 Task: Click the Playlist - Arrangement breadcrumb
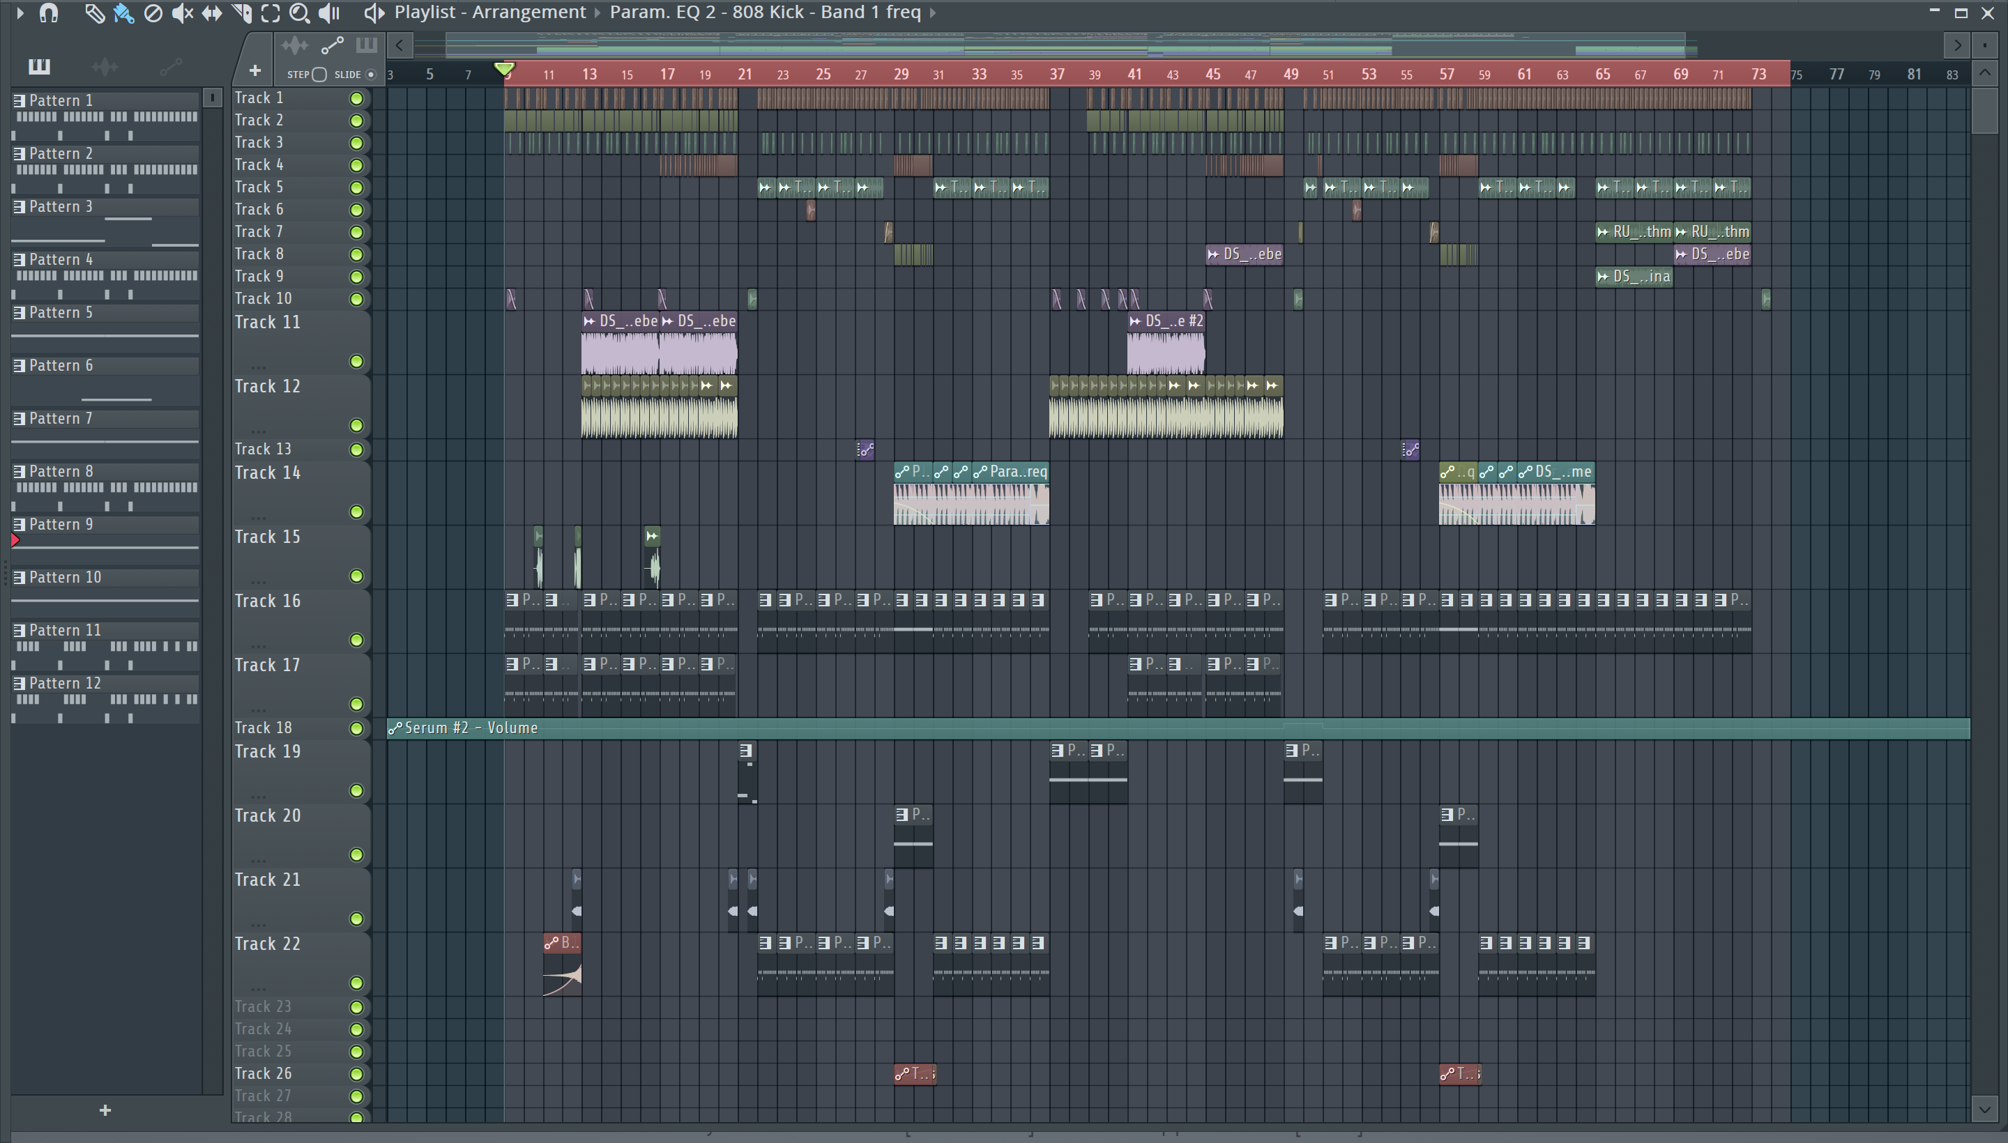(490, 13)
